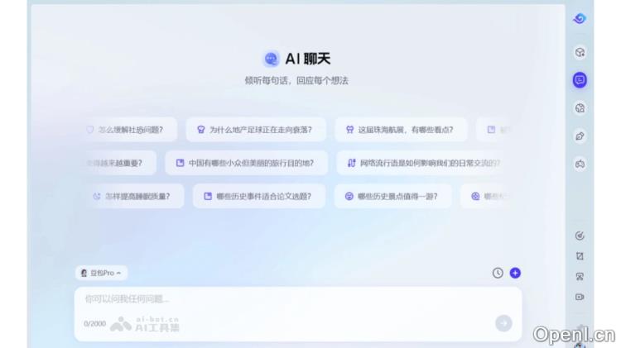Open the pen writing tool in sidebar

580,136
